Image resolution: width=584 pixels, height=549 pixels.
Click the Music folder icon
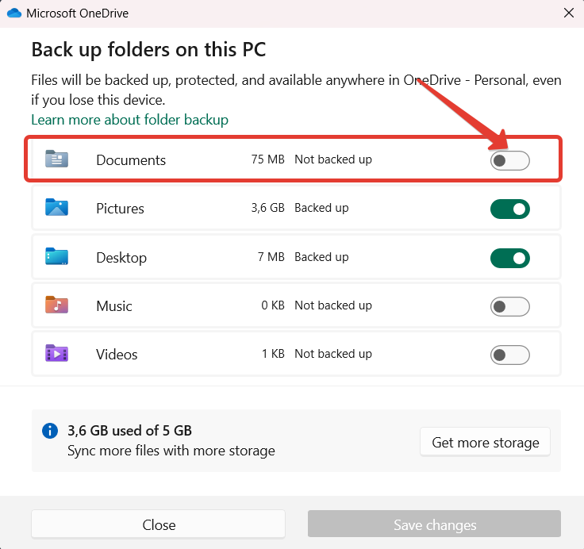pyautogui.click(x=56, y=305)
